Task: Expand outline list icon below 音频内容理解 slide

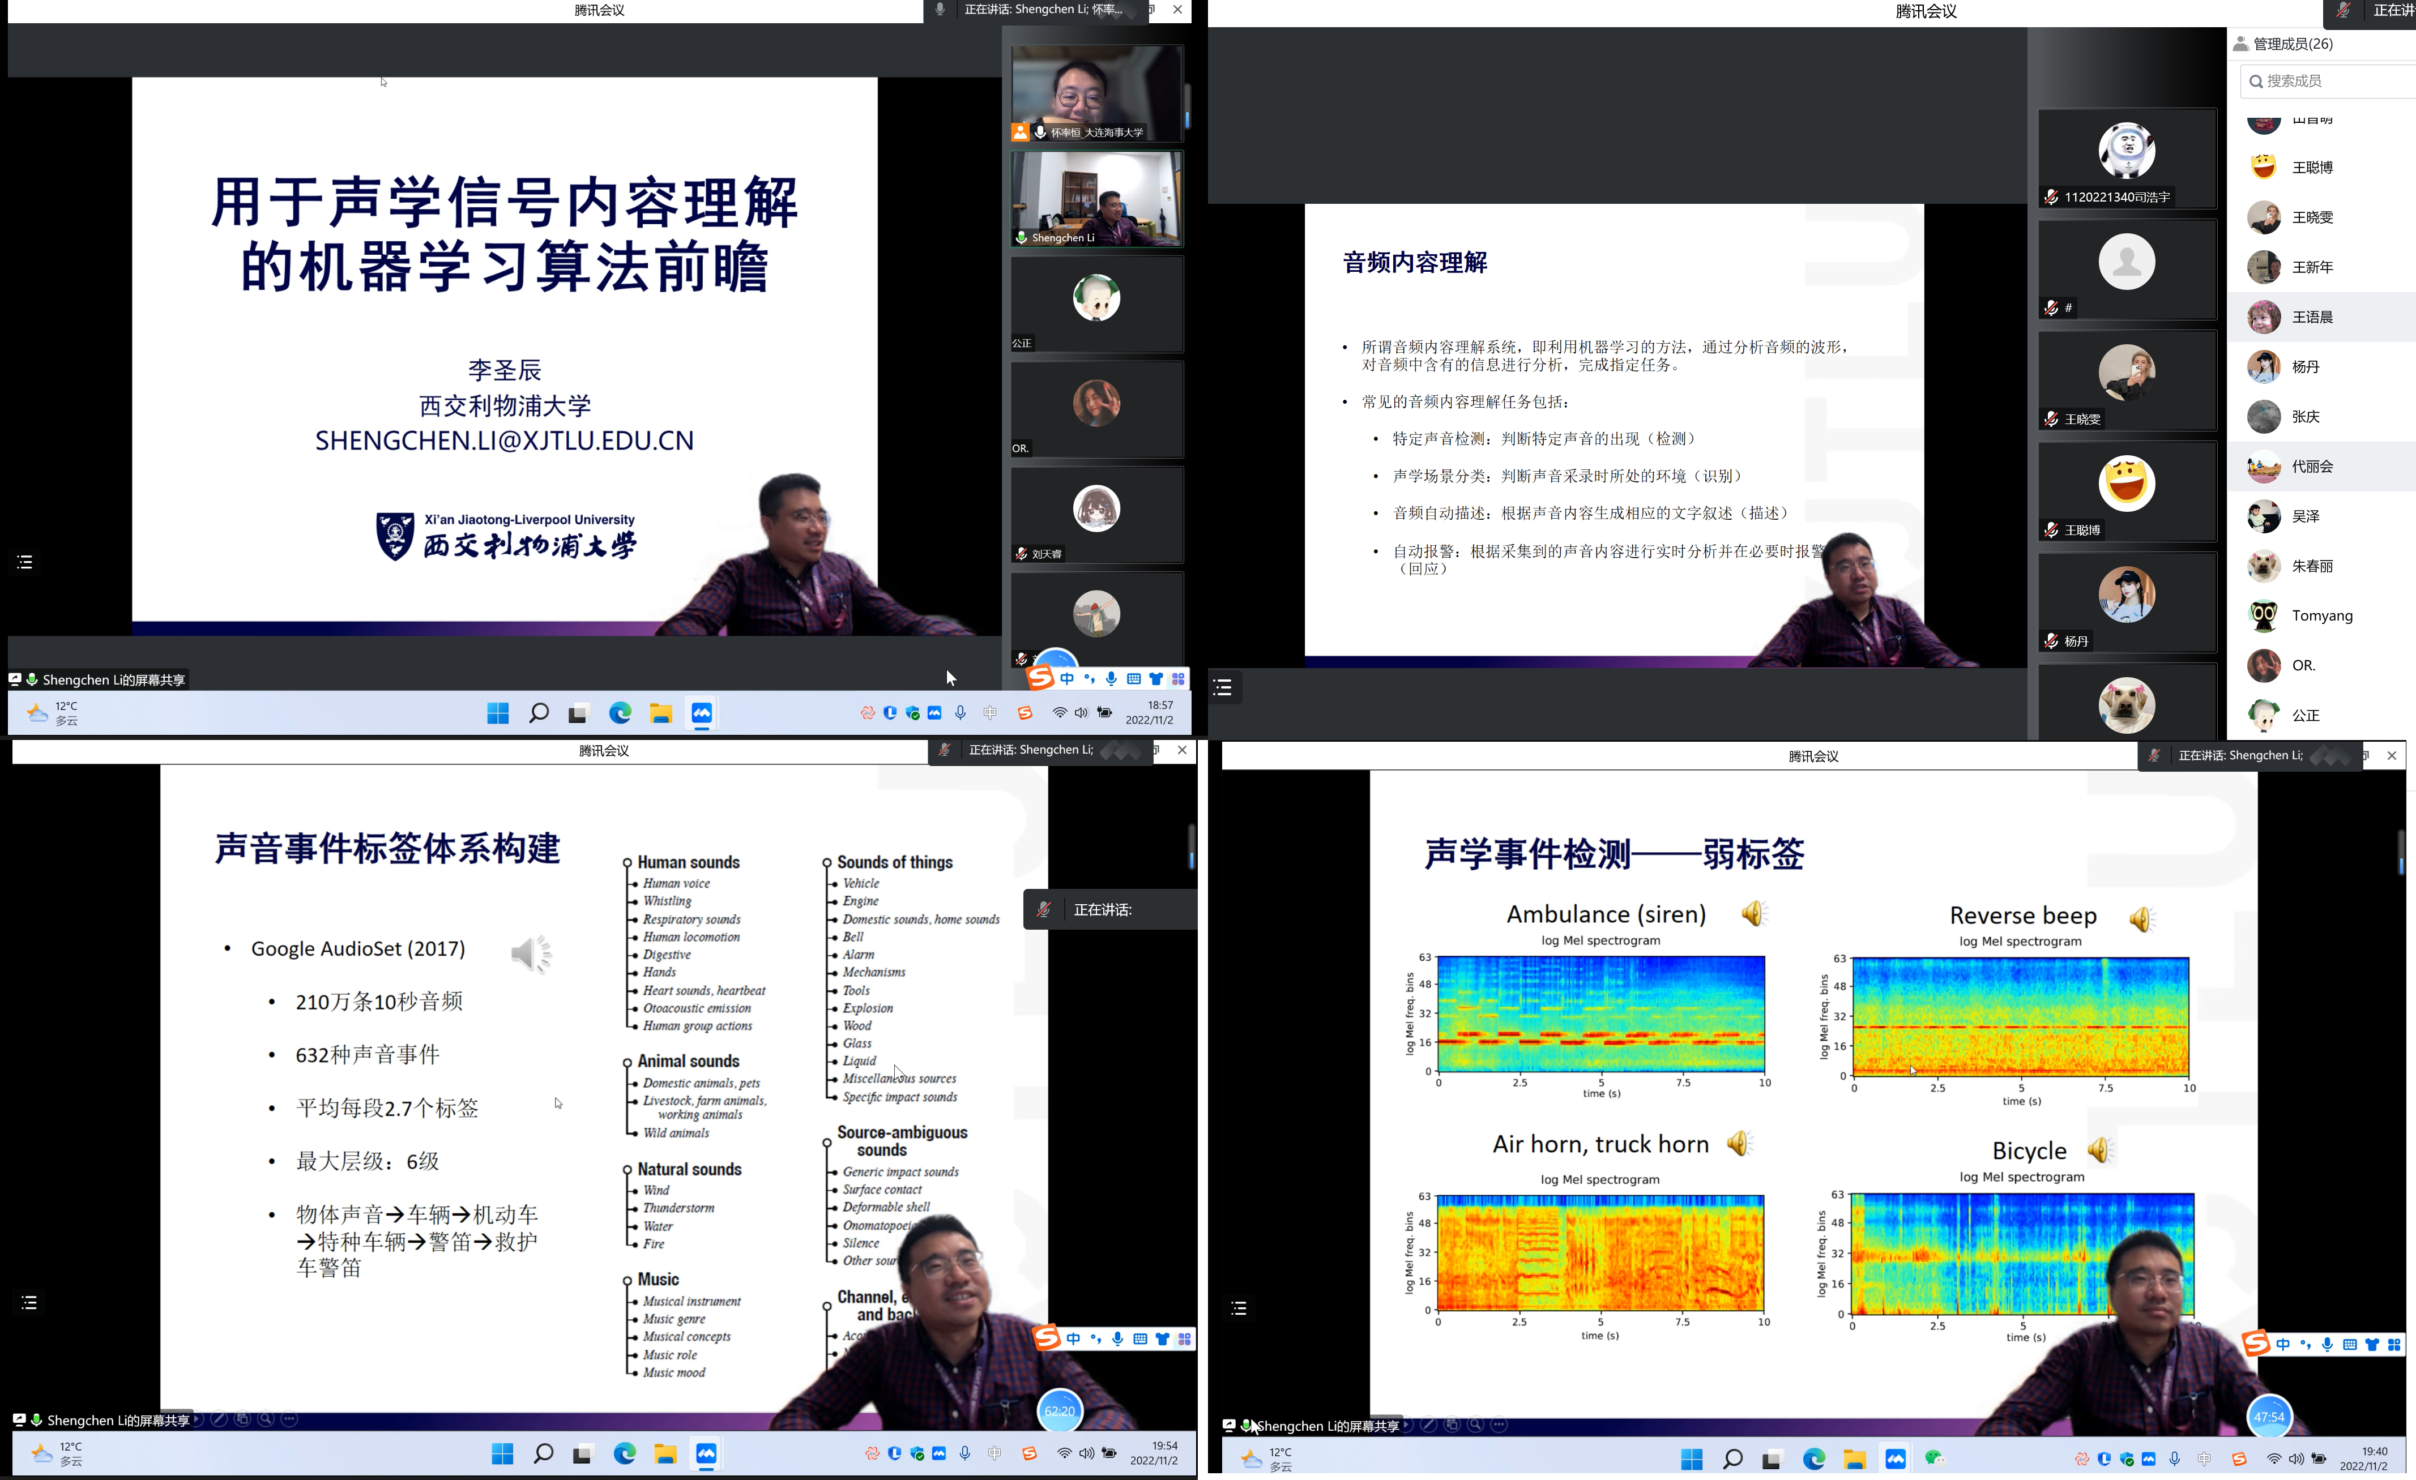Action: tap(1223, 687)
